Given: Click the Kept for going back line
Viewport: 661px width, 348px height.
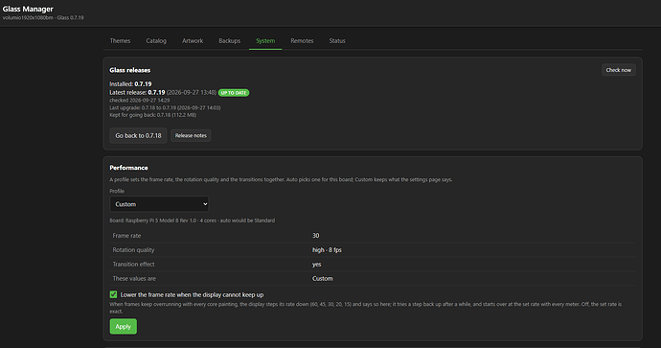Looking at the screenshot, I should pyautogui.click(x=152, y=115).
